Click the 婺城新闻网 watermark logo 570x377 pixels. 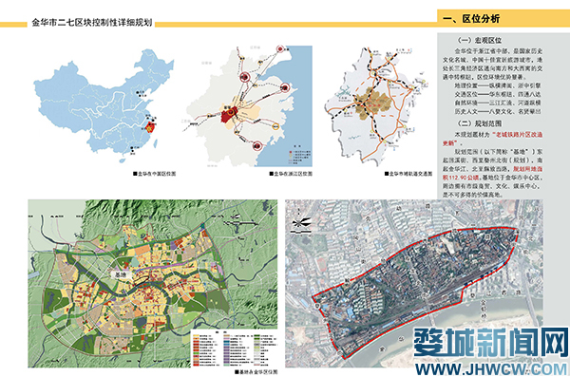click(x=491, y=342)
